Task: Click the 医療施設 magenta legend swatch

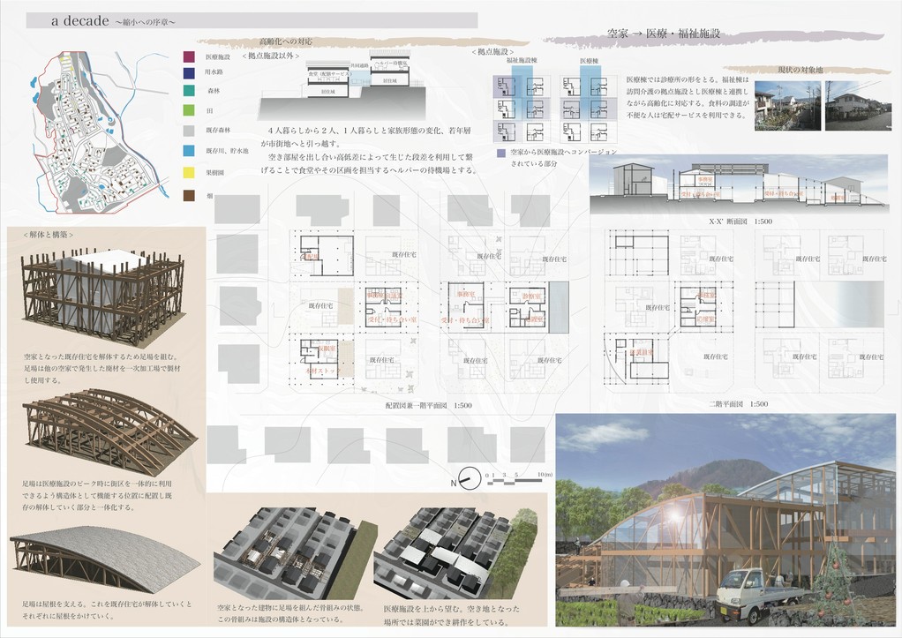Action: click(188, 56)
